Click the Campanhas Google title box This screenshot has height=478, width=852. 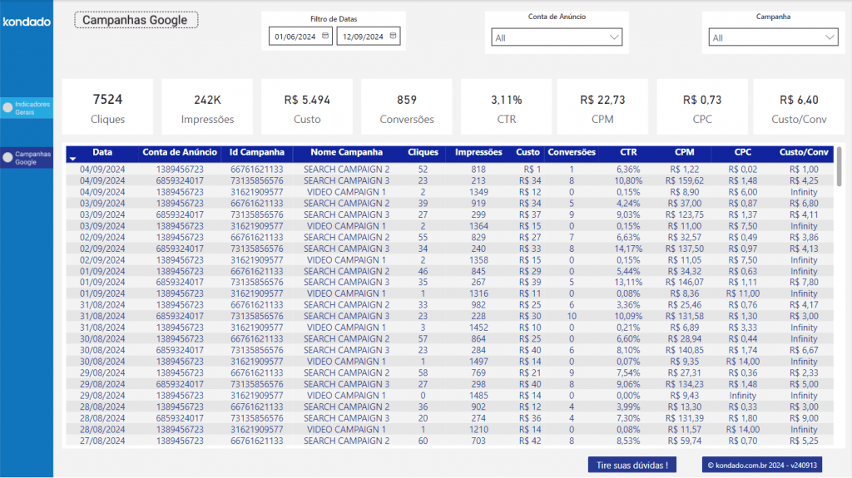tap(136, 20)
